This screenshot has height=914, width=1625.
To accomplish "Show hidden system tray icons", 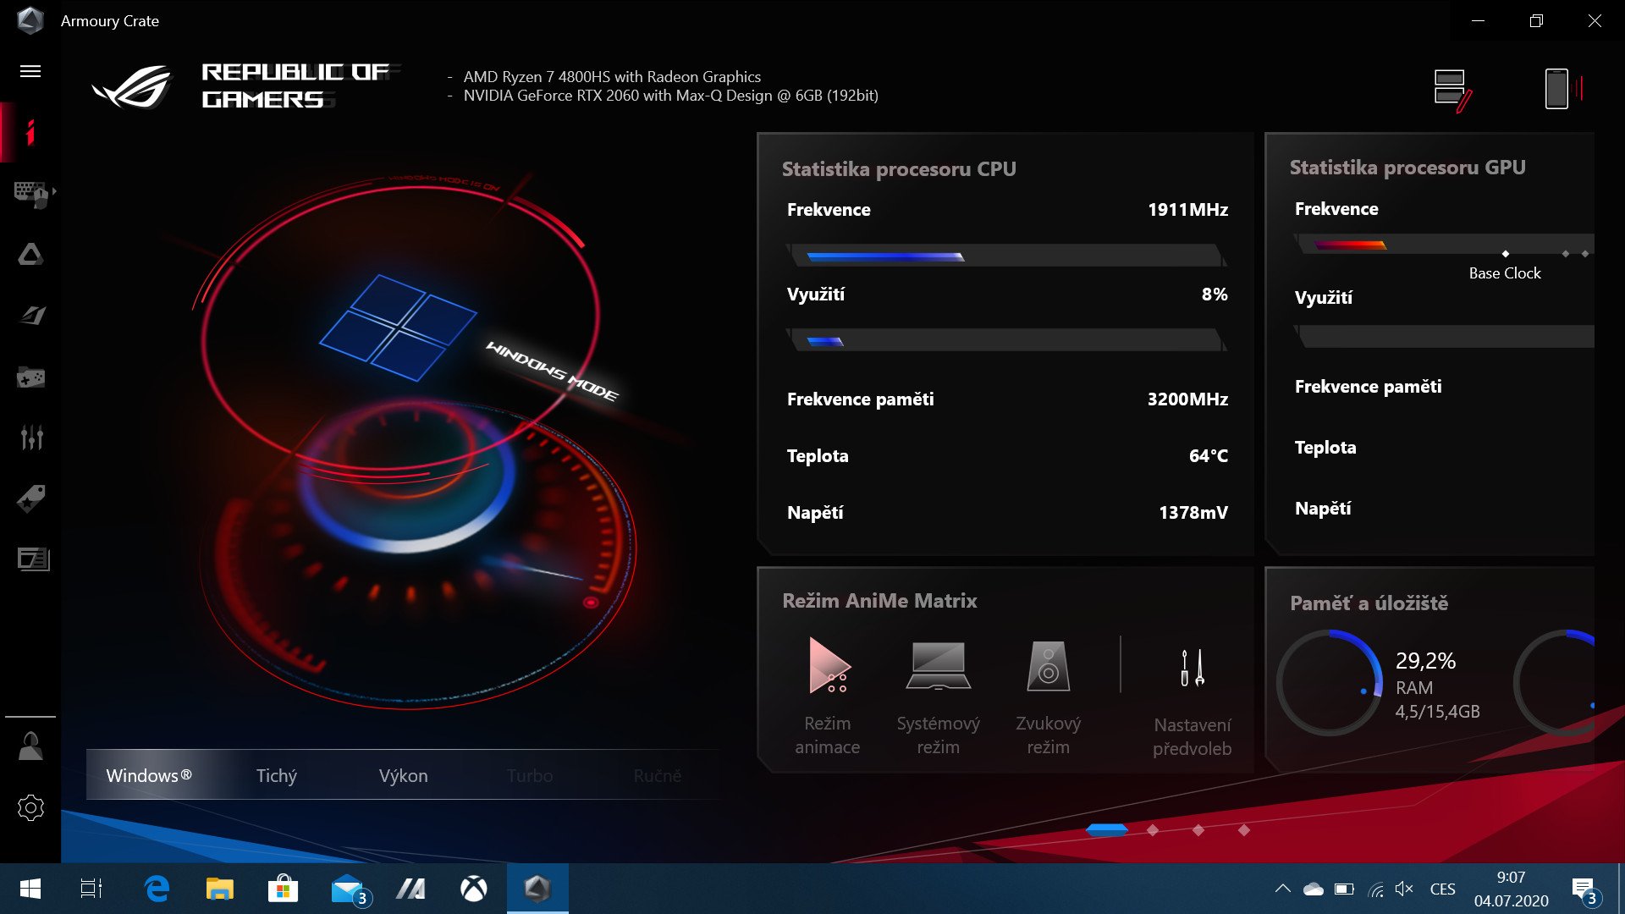I will [1282, 889].
